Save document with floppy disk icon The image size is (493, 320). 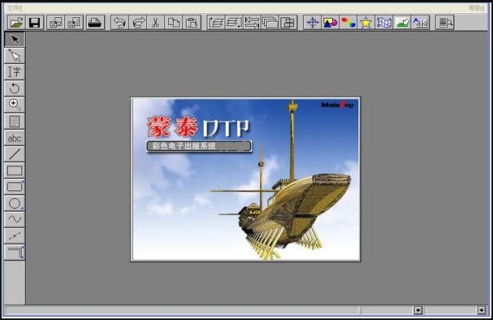(x=35, y=23)
